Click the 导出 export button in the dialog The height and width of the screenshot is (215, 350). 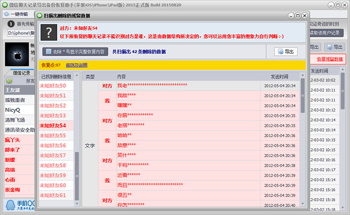tap(285, 52)
